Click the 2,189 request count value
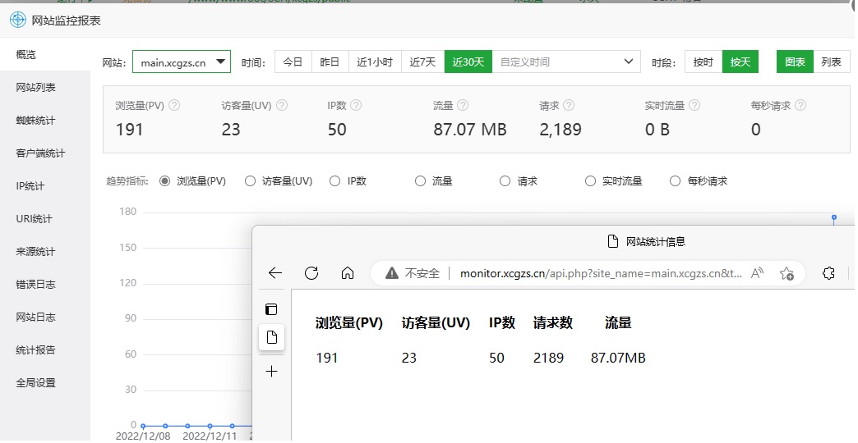This screenshot has height=443, width=858. [x=560, y=130]
